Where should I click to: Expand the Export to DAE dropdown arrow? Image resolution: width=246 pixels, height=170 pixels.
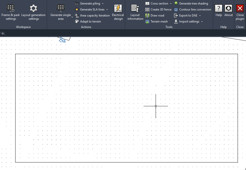(200, 16)
